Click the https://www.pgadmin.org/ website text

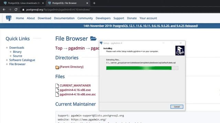(89, 120)
